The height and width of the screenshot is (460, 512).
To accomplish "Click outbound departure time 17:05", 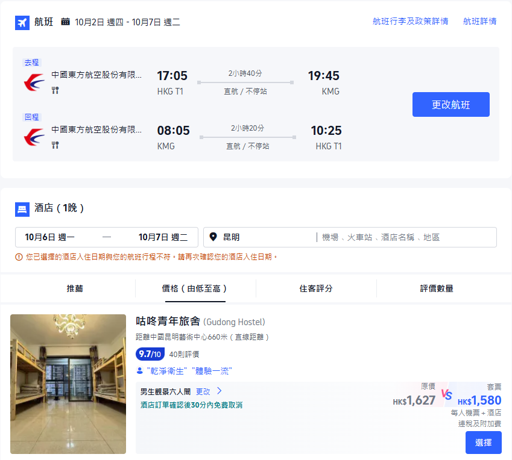I will (x=172, y=76).
